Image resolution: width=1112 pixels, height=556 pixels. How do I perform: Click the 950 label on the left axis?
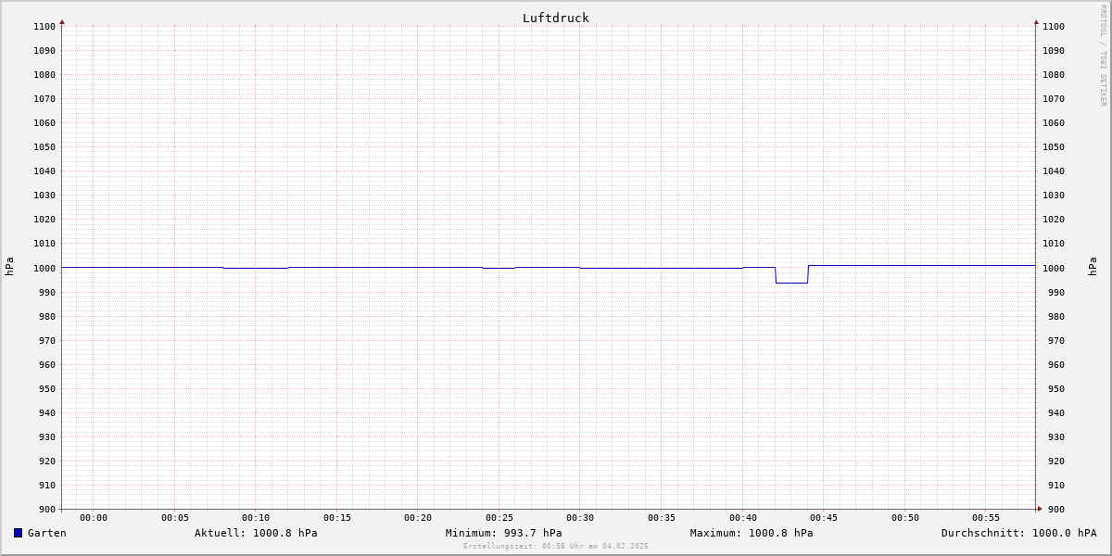pos(47,388)
